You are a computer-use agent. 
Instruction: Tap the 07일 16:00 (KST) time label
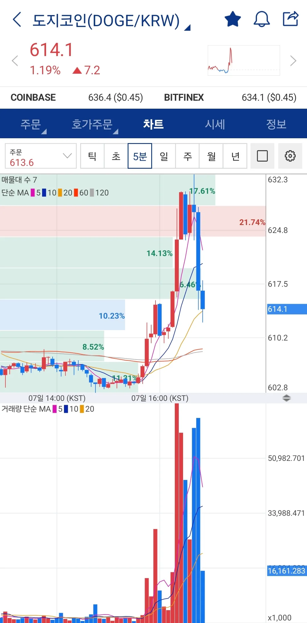pyautogui.click(x=160, y=398)
